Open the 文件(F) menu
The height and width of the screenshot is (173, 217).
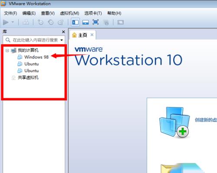pyautogui.click(x=10, y=13)
